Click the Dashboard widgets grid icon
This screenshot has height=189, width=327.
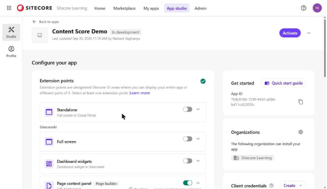(49, 164)
